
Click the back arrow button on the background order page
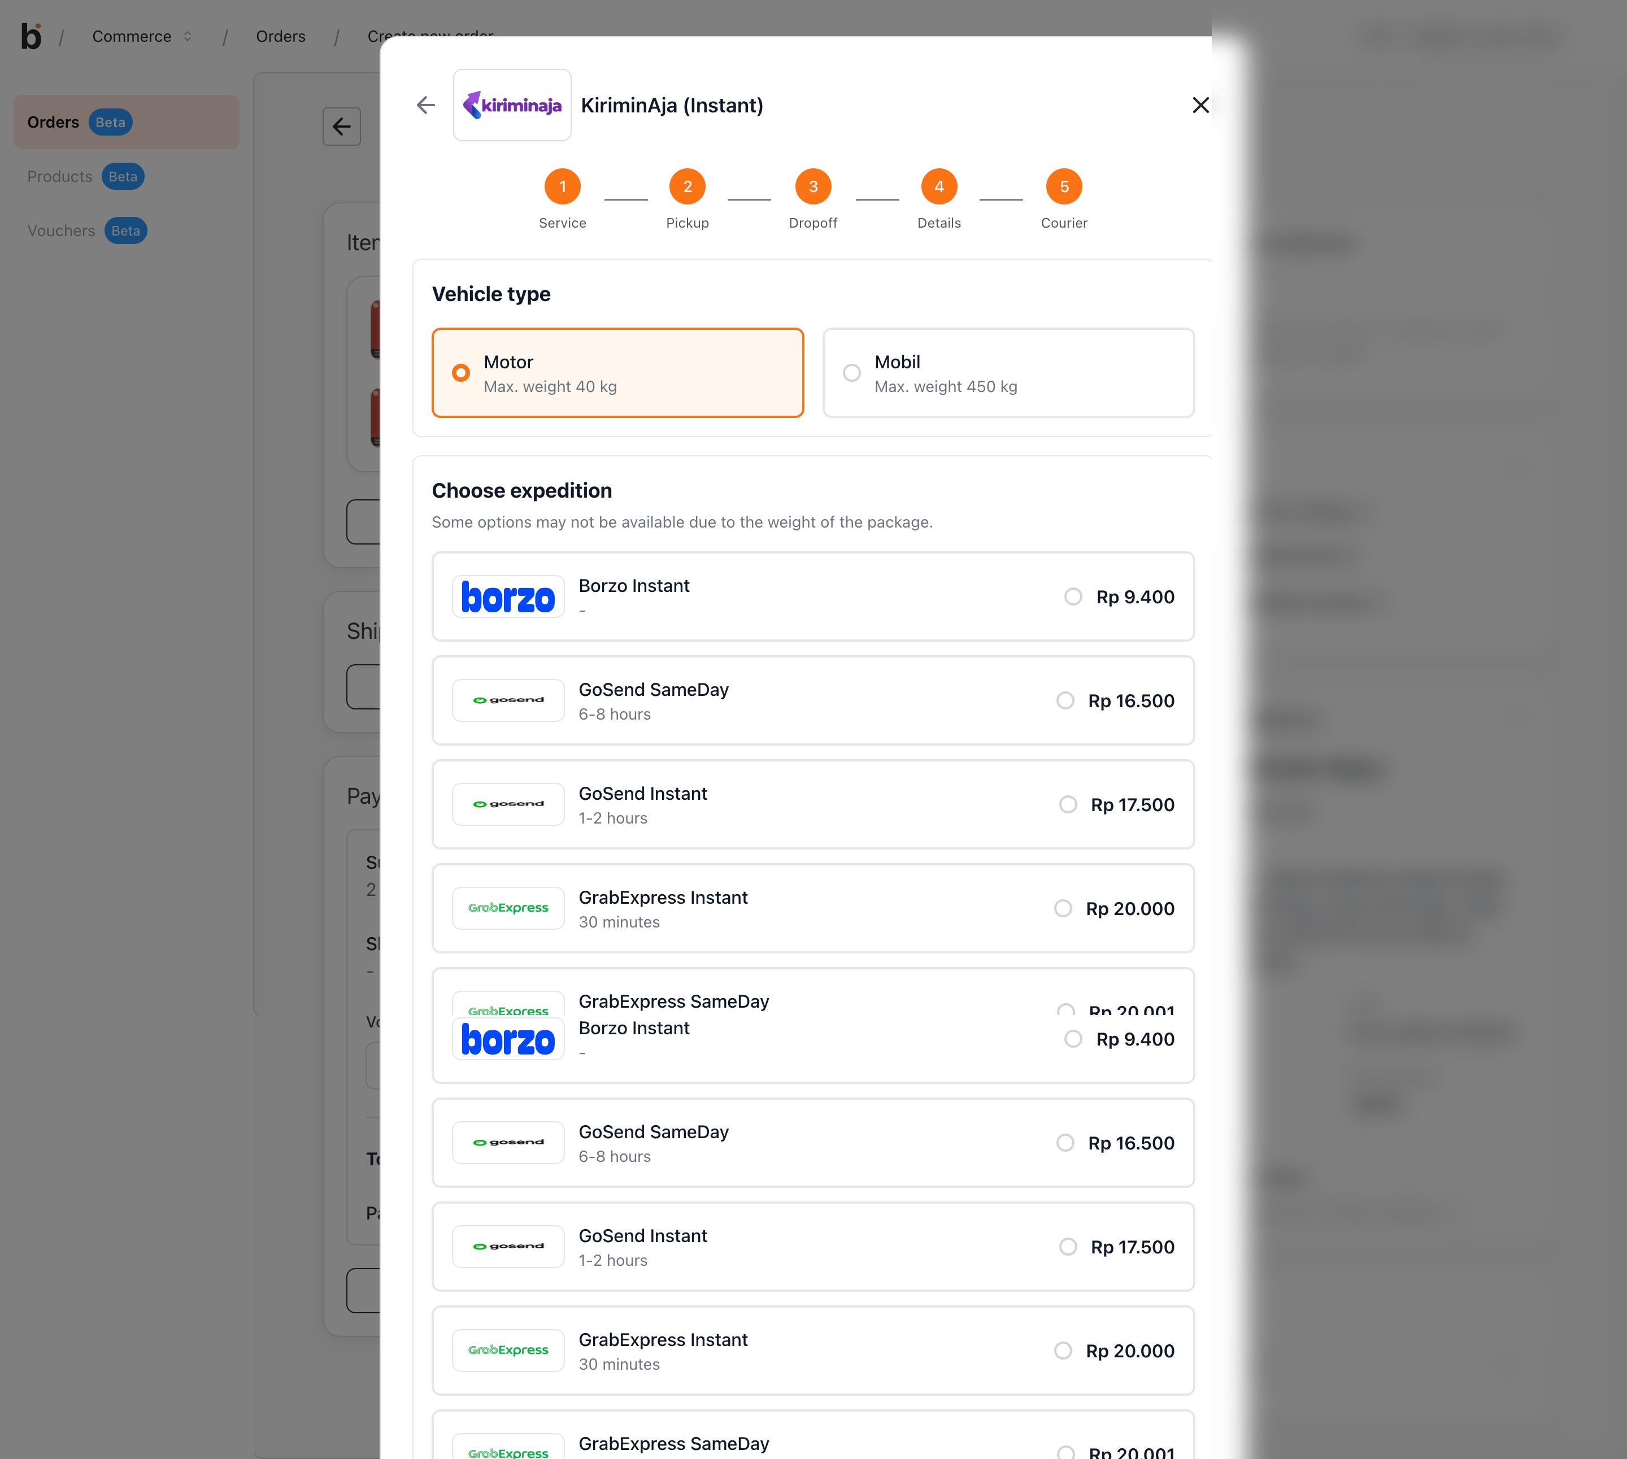tap(342, 127)
